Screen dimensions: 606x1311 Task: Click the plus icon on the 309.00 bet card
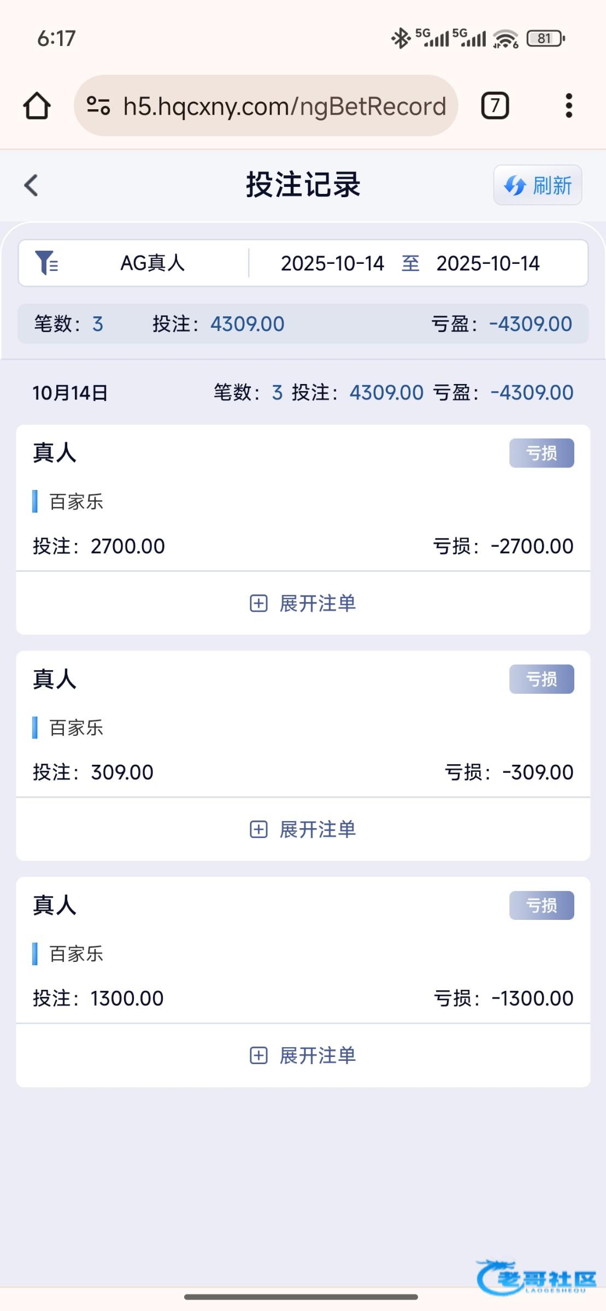(x=258, y=830)
